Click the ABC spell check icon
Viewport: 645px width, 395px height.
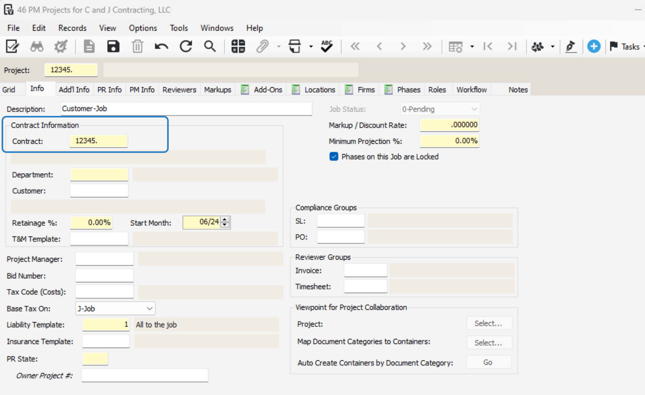327,47
